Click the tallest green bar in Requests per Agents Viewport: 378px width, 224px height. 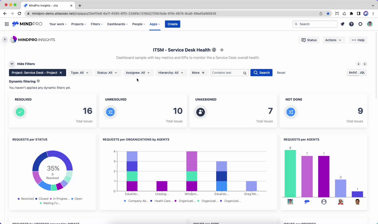tap(290, 174)
